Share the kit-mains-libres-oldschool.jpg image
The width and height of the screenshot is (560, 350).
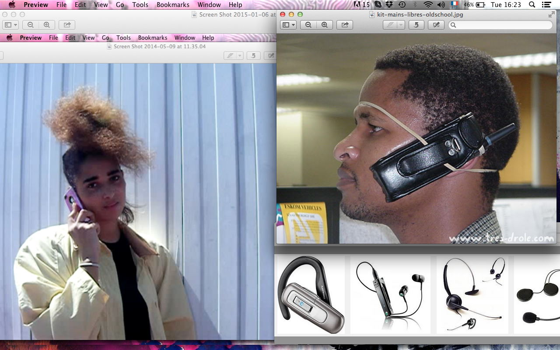[345, 25]
